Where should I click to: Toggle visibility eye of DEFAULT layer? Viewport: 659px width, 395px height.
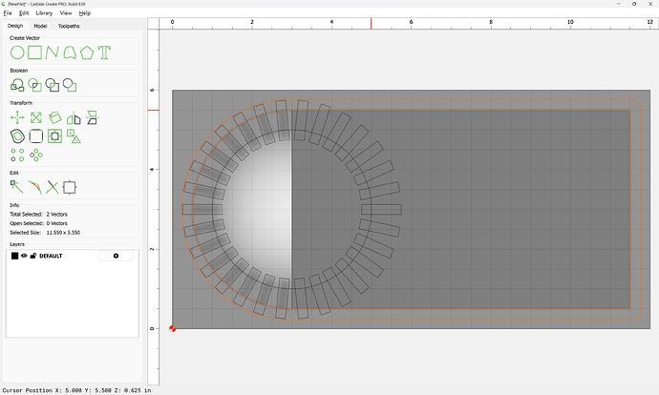coord(24,256)
